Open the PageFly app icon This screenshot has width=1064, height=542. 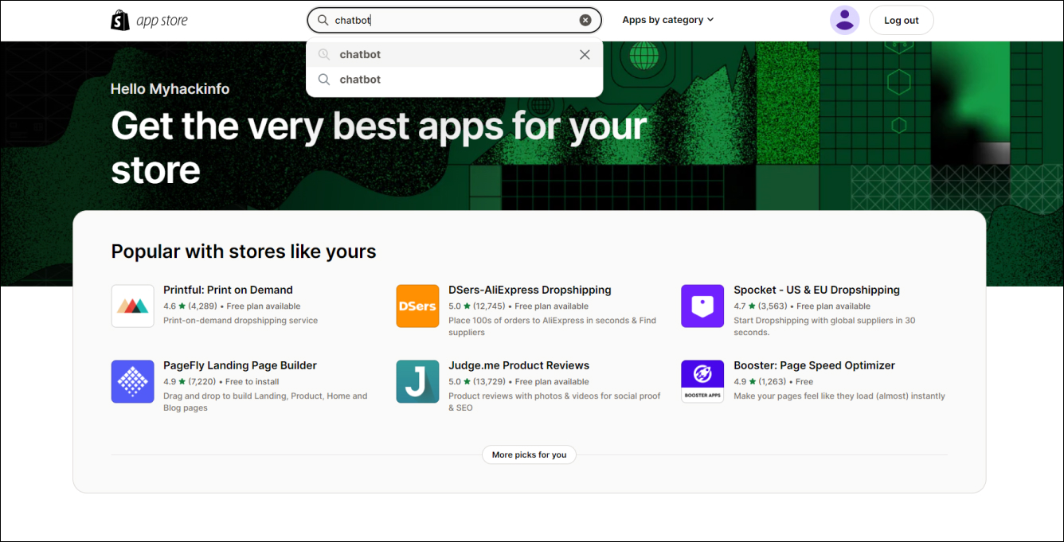click(132, 381)
